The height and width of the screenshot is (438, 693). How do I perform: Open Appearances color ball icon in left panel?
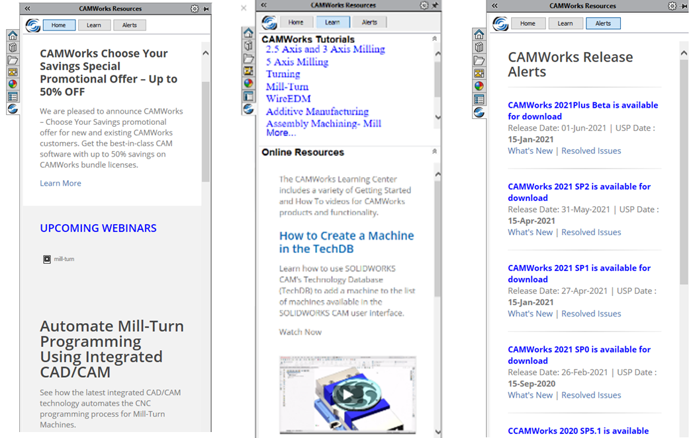tap(13, 84)
